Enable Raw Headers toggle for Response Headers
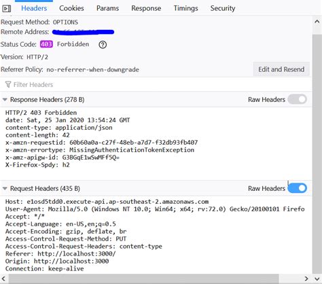 (297, 99)
